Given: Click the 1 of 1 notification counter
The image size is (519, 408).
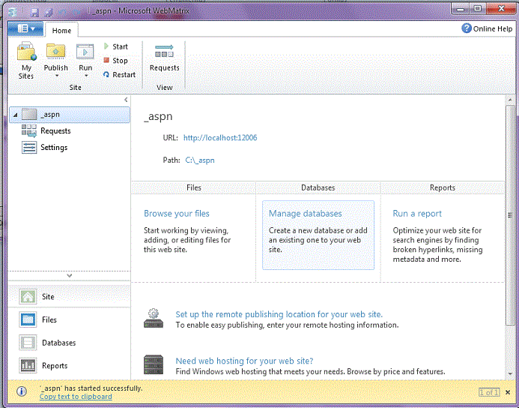Looking at the screenshot, I should point(488,393).
